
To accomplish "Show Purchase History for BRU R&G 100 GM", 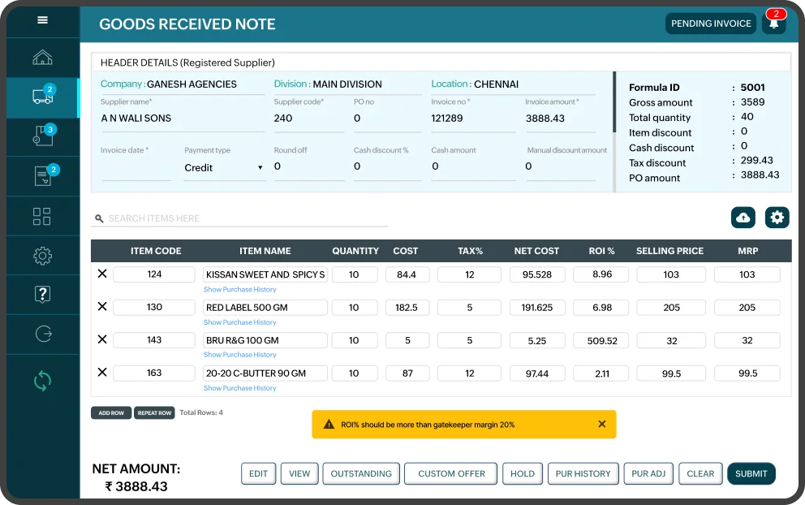I will point(239,355).
